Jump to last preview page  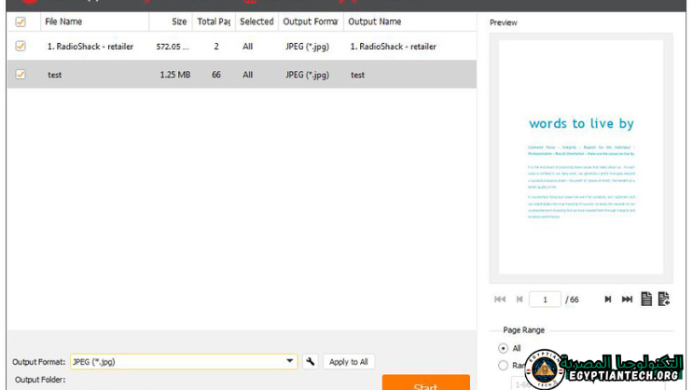tap(627, 299)
